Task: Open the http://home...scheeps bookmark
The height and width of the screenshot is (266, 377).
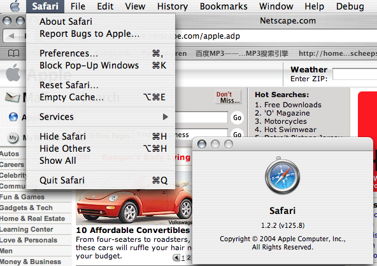Action: (338, 53)
